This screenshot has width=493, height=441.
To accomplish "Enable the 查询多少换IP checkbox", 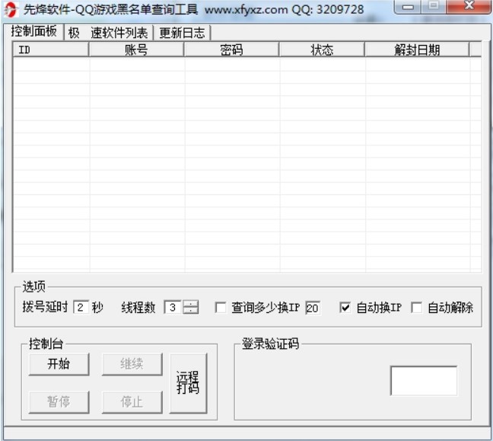I will tap(221, 308).
